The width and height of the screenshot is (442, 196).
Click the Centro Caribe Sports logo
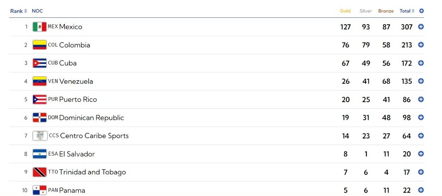click(x=40, y=136)
